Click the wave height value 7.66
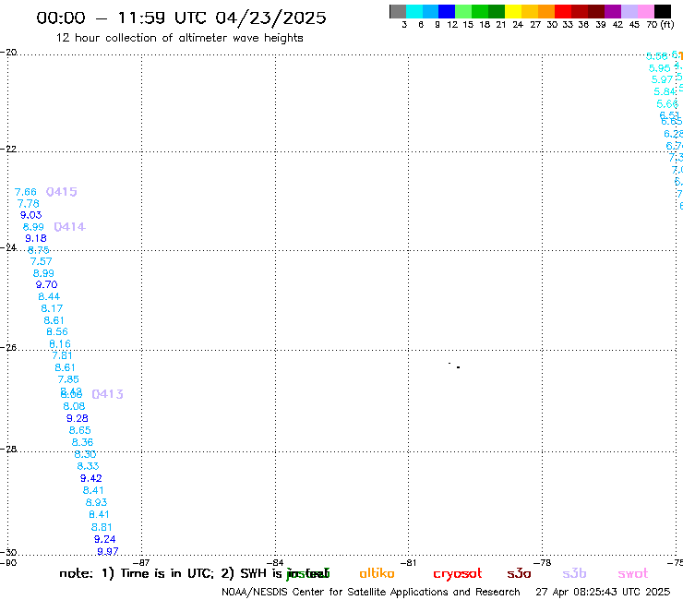 (x=26, y=192)
